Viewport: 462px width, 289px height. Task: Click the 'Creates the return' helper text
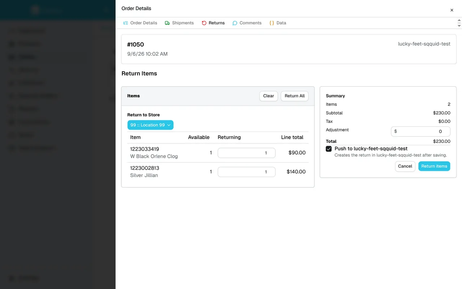pos(391,155)
